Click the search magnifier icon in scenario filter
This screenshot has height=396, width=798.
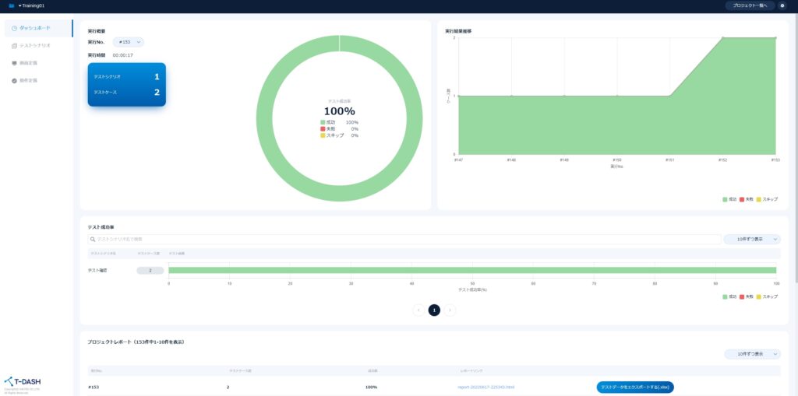pos(93,239)
